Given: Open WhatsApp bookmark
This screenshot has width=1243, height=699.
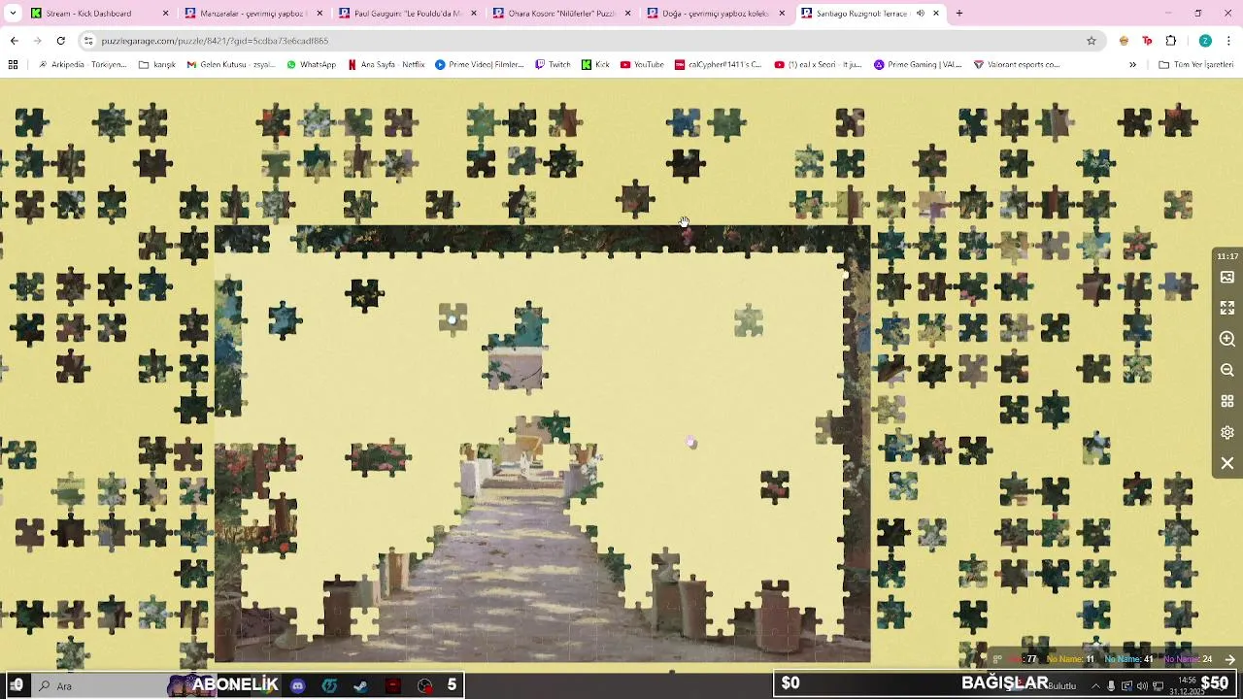Looking at the screenshot, I should (311, 65).
